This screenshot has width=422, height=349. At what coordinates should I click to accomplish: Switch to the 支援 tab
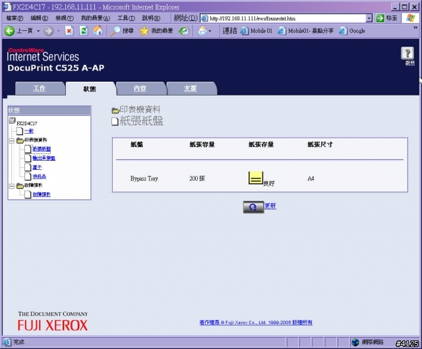tap(191, 88)
